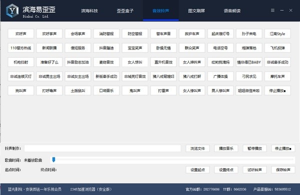This screenshot has width=300, height=195.
Task: Minimize the window with dash icon
Action: click(x=282, y=10)
